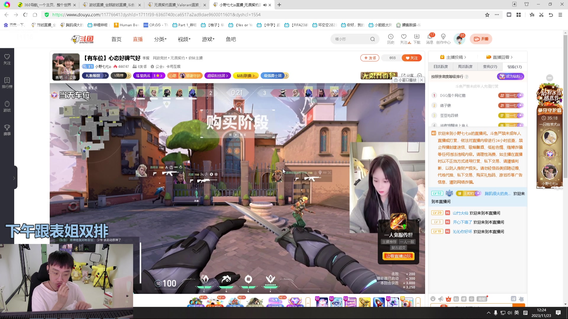
Task: Bookmark page with address bar star
Action: click(x=487, y=15)
